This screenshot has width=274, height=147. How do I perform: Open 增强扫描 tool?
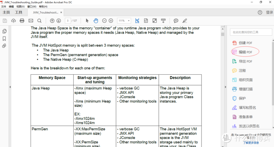tap(242, 89)
